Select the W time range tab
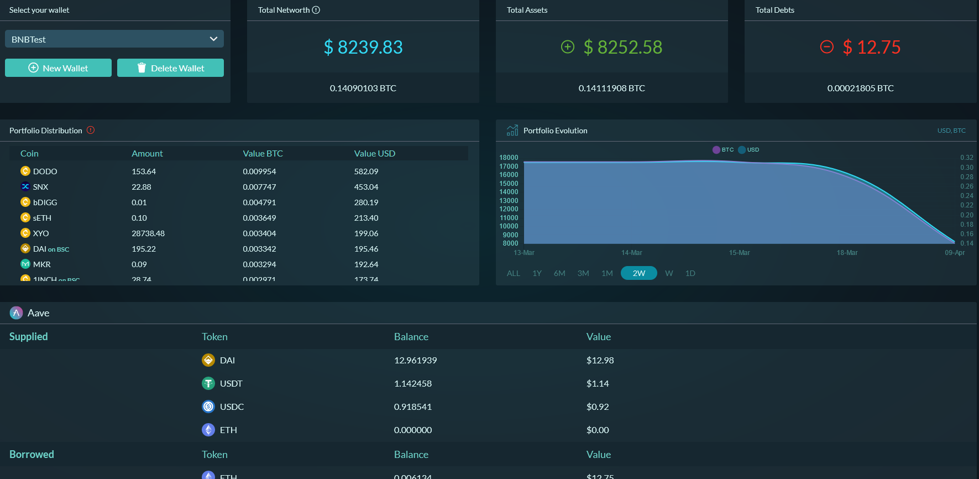Screen dimensions: 979x479 pyautogui.click(x=669, y=273)
